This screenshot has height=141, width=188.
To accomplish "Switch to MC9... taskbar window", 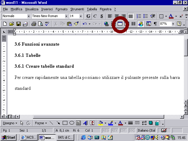I will 29,137.
